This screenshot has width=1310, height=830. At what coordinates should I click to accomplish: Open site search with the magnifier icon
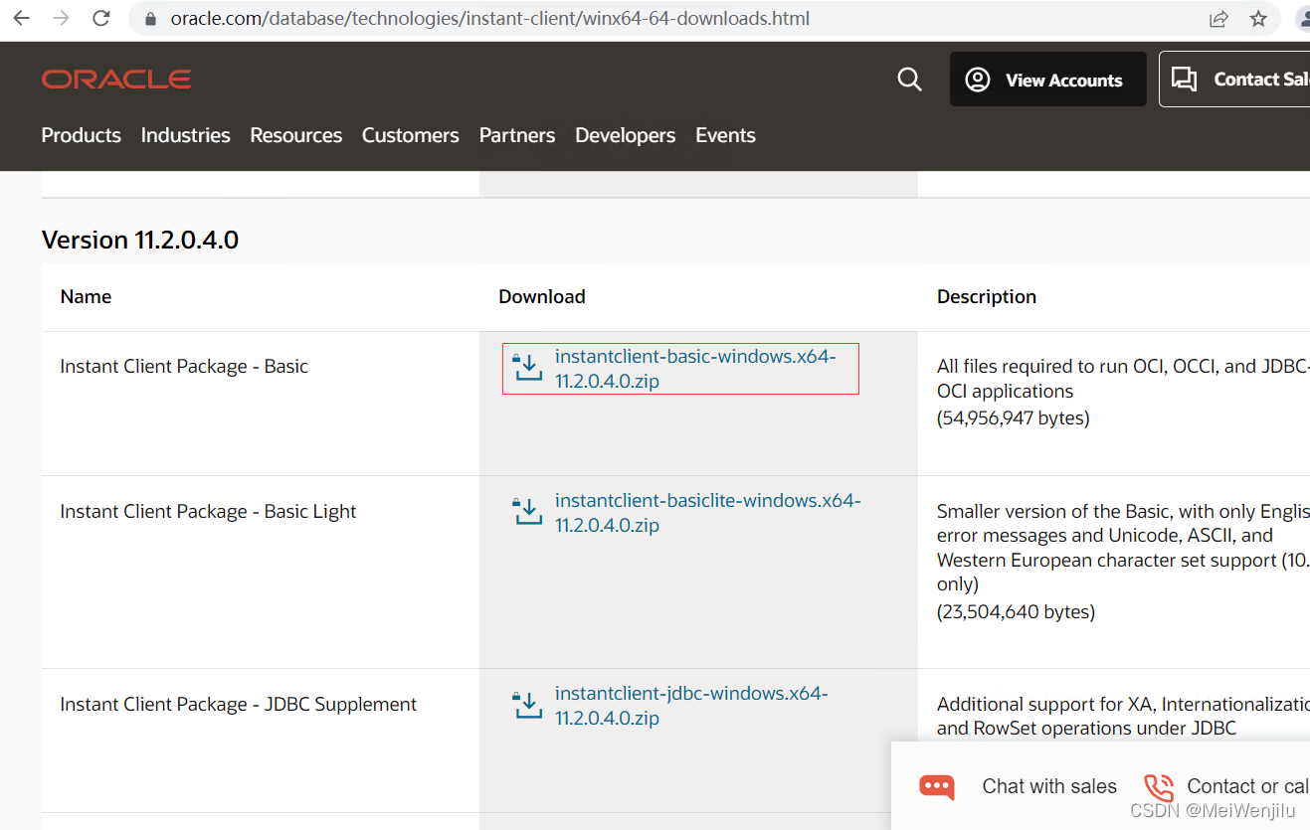tap(910, 80)
